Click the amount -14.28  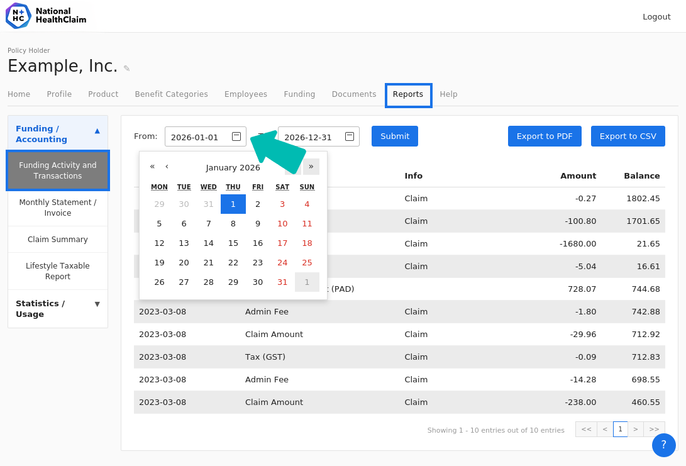tap(583, 379)
